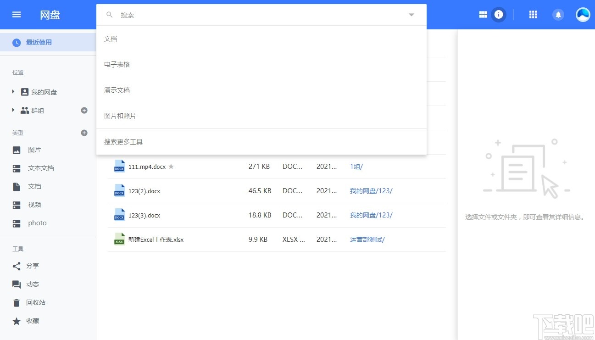Click the 网盘 app title
595x340 pixels.
(x=50, y=15)
